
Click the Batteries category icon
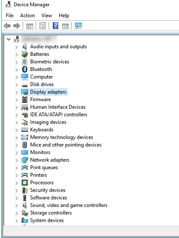(25, 54)
